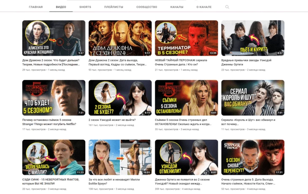Screen dimensions: 308x194
Task: Click '11 тыс. просмотров • 3 месяца назад'
Action: (243, 129)
